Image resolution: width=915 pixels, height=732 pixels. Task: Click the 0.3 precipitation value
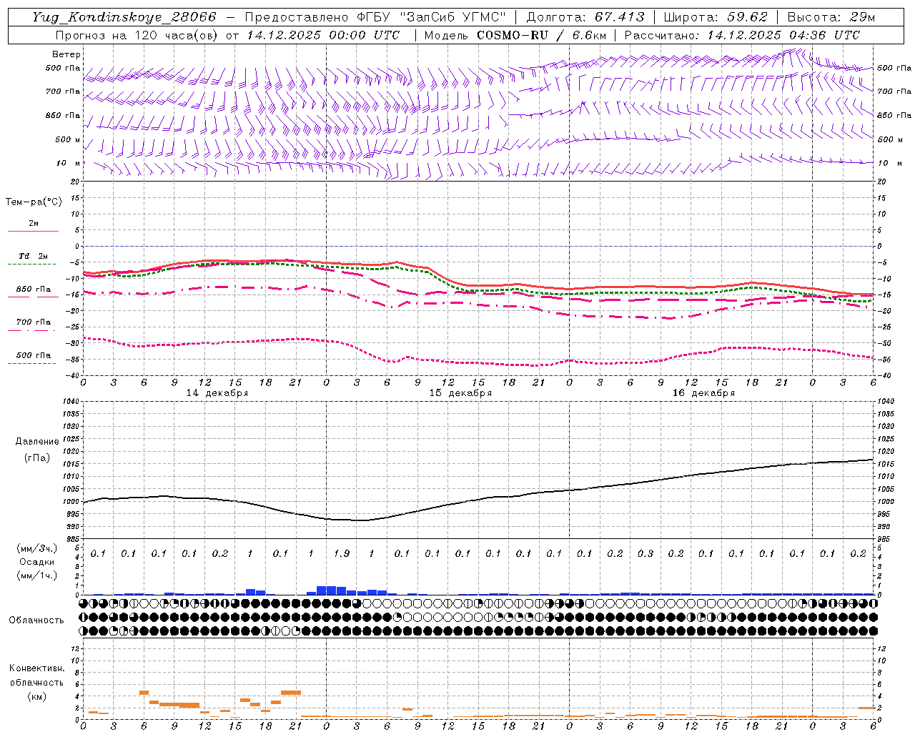pyautogui.click(x=646, y=553)
